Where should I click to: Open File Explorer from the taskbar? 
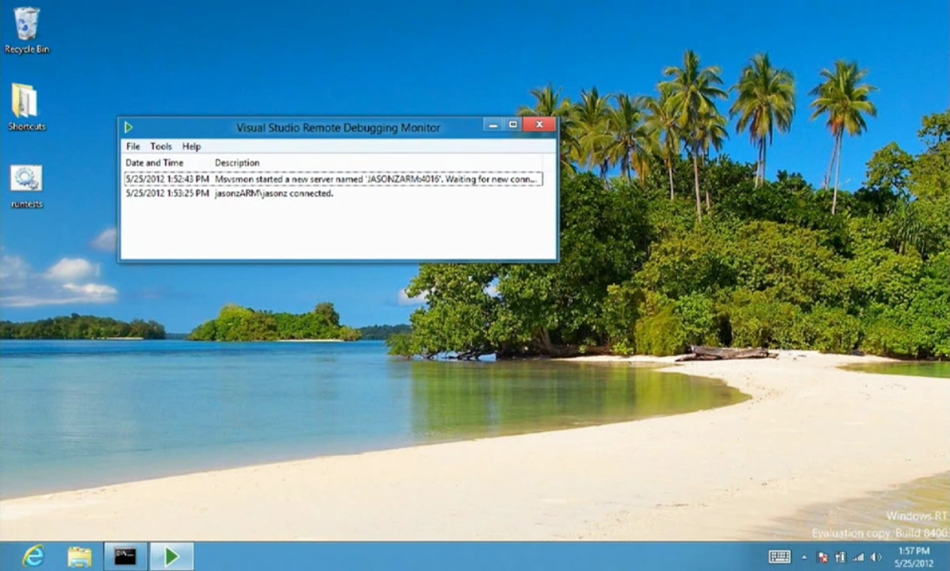click(x=79, y=556)
